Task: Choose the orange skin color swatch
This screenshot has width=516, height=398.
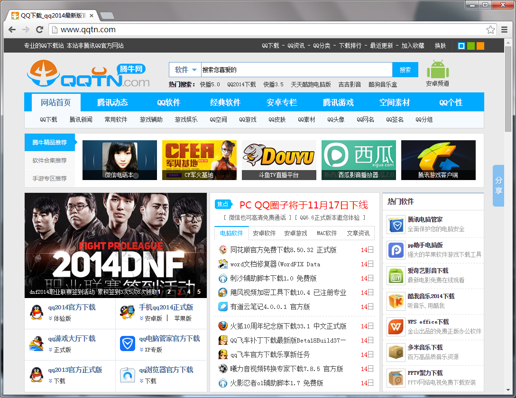Action: (x=480, y=46)
